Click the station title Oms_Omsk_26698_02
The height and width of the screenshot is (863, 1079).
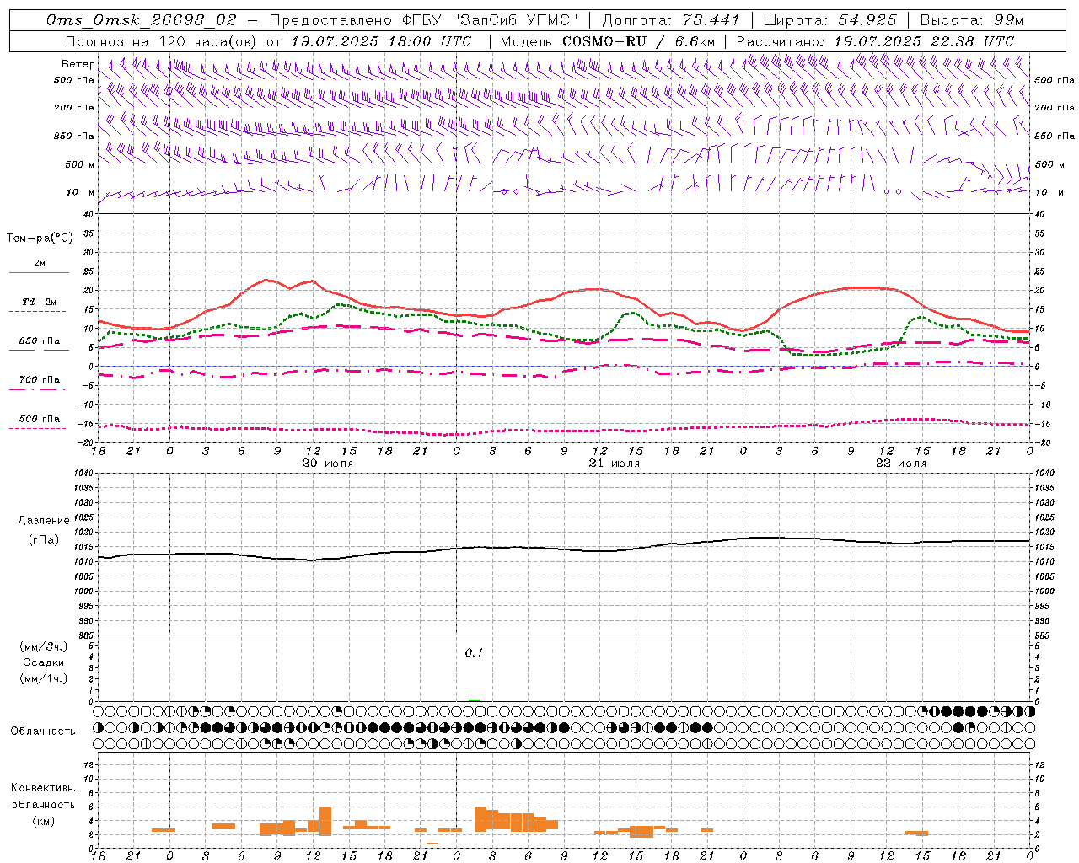point(142,20)
